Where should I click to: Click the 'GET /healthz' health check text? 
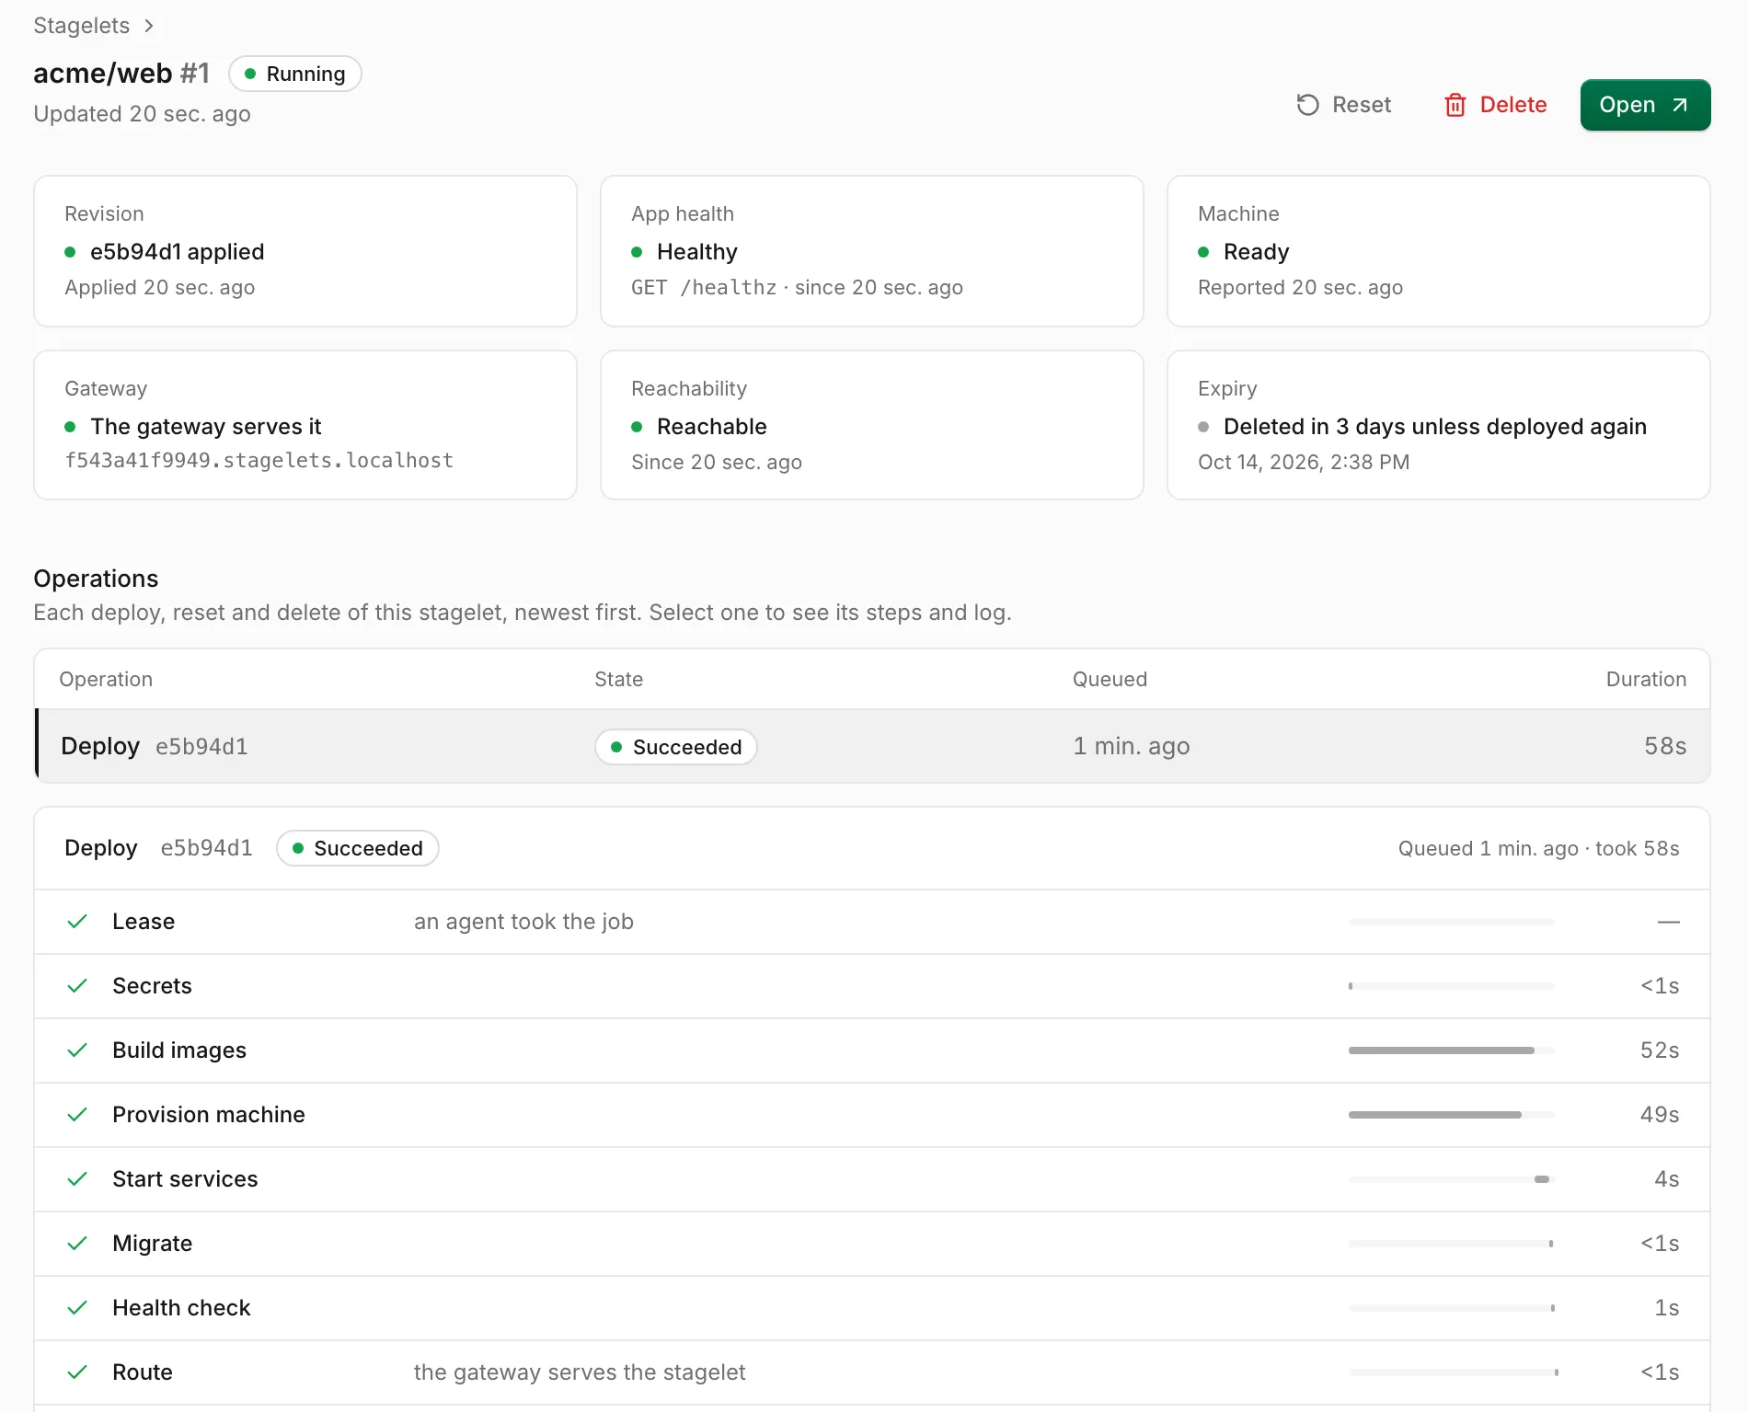click(704, 288)
